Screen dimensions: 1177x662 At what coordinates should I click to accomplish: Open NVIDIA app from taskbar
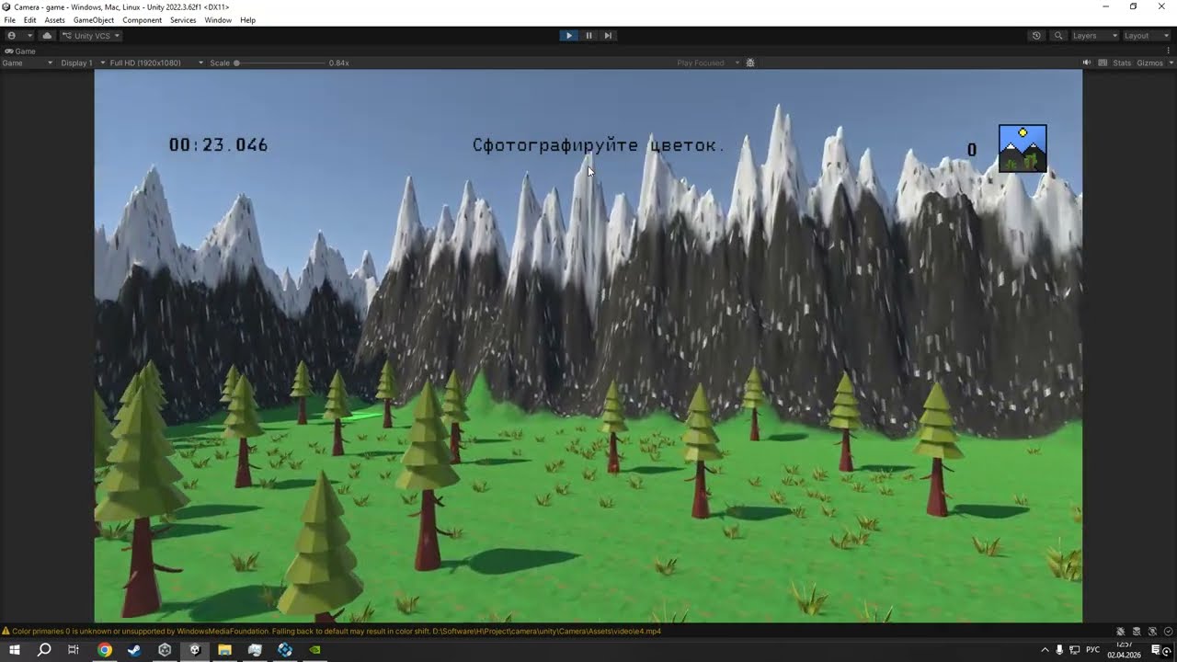(x=315, y=650)
